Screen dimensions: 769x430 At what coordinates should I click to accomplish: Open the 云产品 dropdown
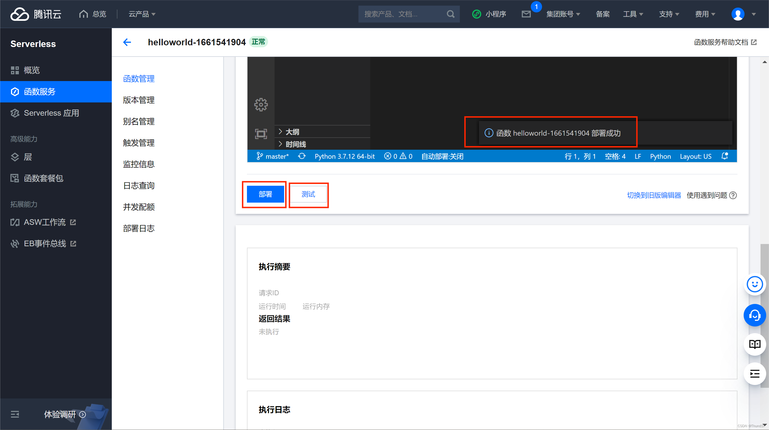pos(142,14)
